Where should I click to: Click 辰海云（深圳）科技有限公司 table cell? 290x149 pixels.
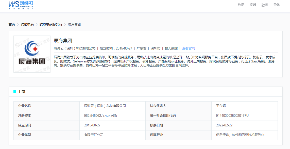113,106
